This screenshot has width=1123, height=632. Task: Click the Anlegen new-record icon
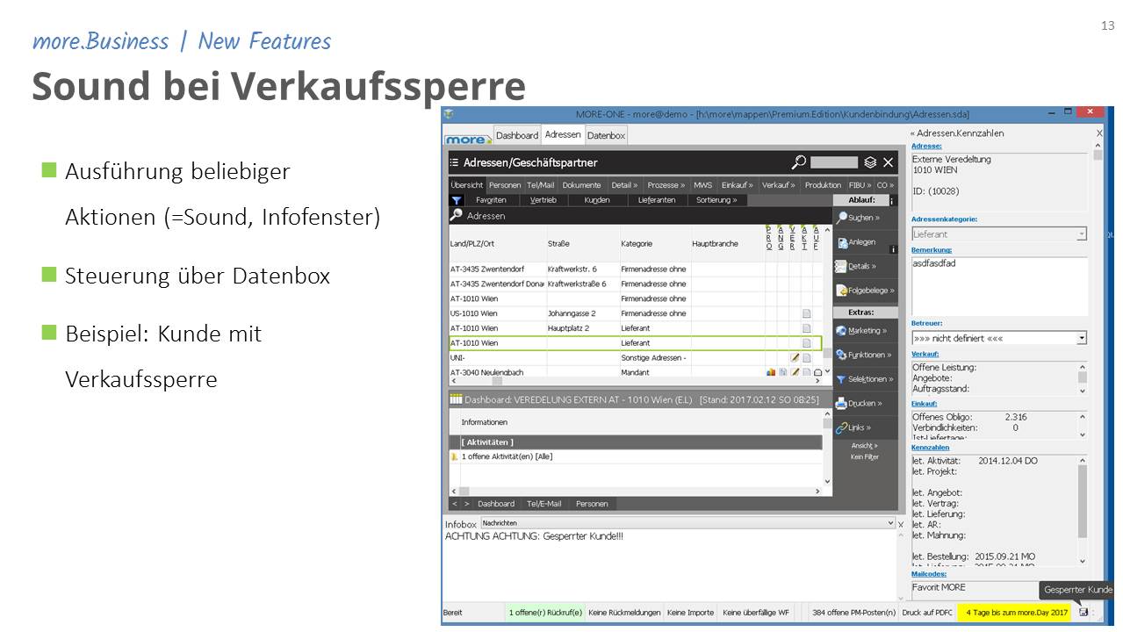pos(842,242)
